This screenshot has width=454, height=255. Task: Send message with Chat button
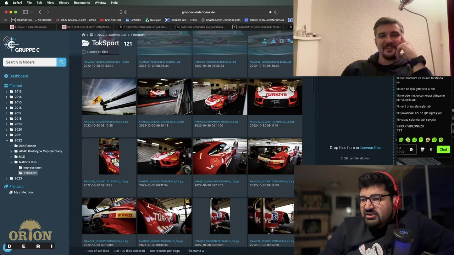pyautogui.click(x=443, y=149)
